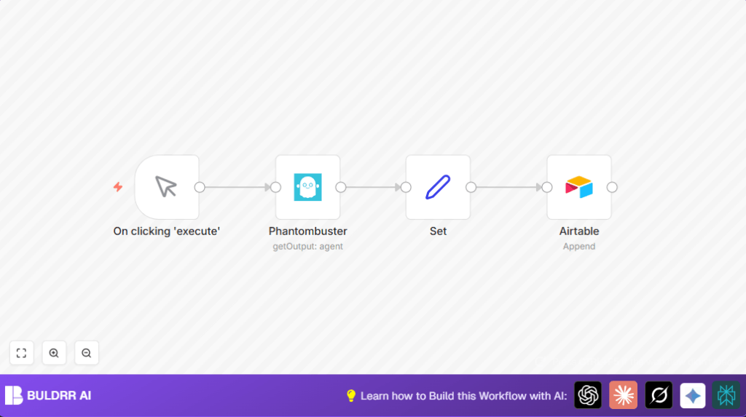Click the Phantombuster output connector
This screenshot has height=417, width=746.
pos(341,187)
